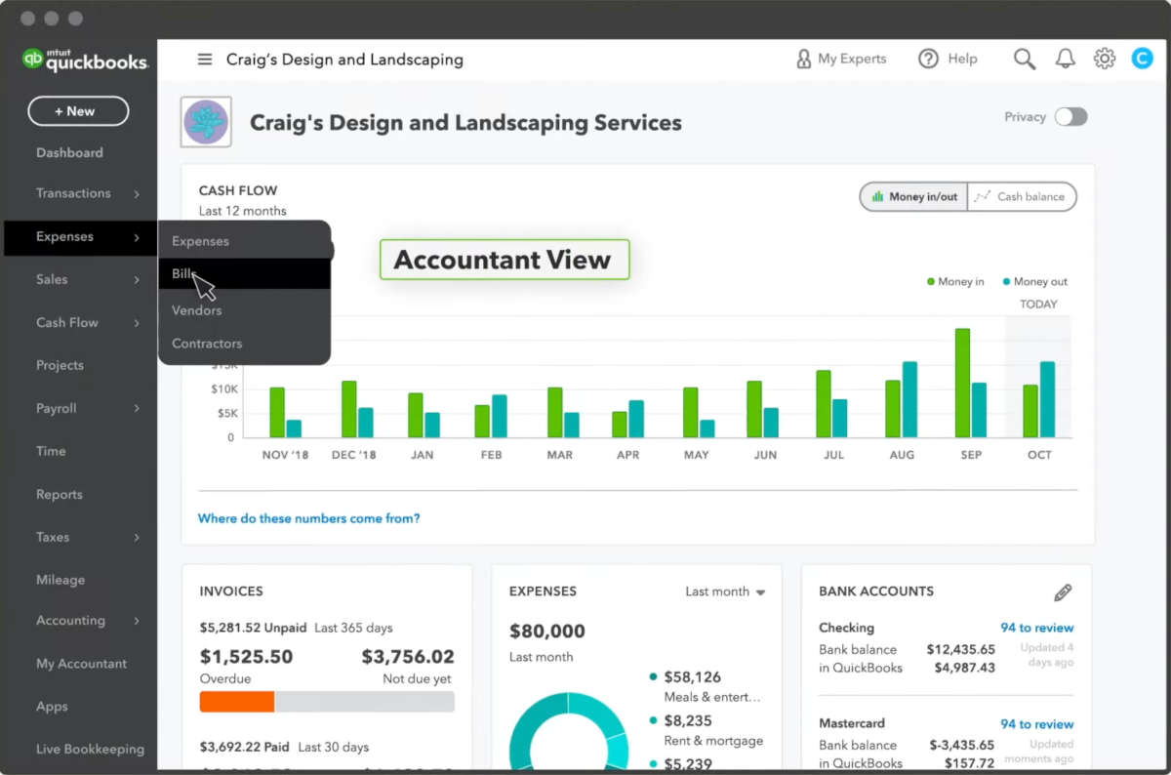Switch chart to Cash balance view

[x=1022, y=196]
